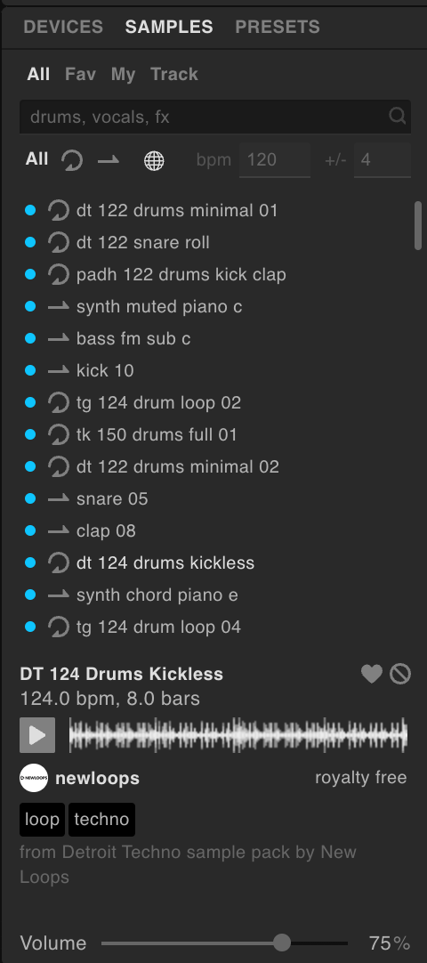The image size is (427, 963).
Task: Click loop icon beside tk 150 drums full 01
Action: coord(59,435)
